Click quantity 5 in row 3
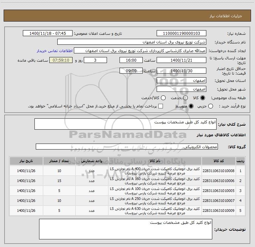Screen dimensions: 255x247 coord(59,191)
